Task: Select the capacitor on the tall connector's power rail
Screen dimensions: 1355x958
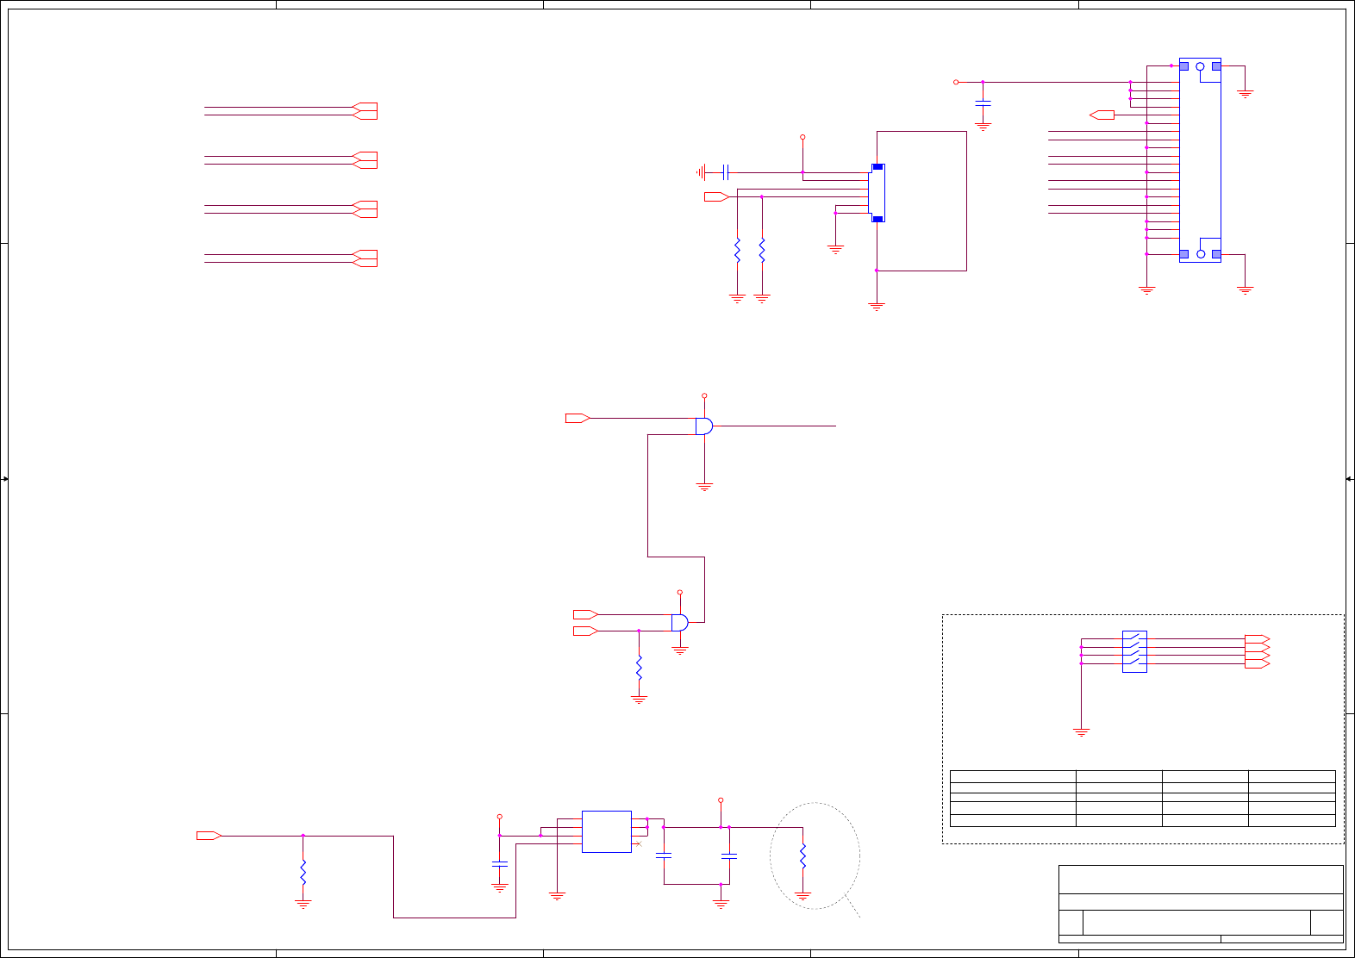Action: click(983, 103)
